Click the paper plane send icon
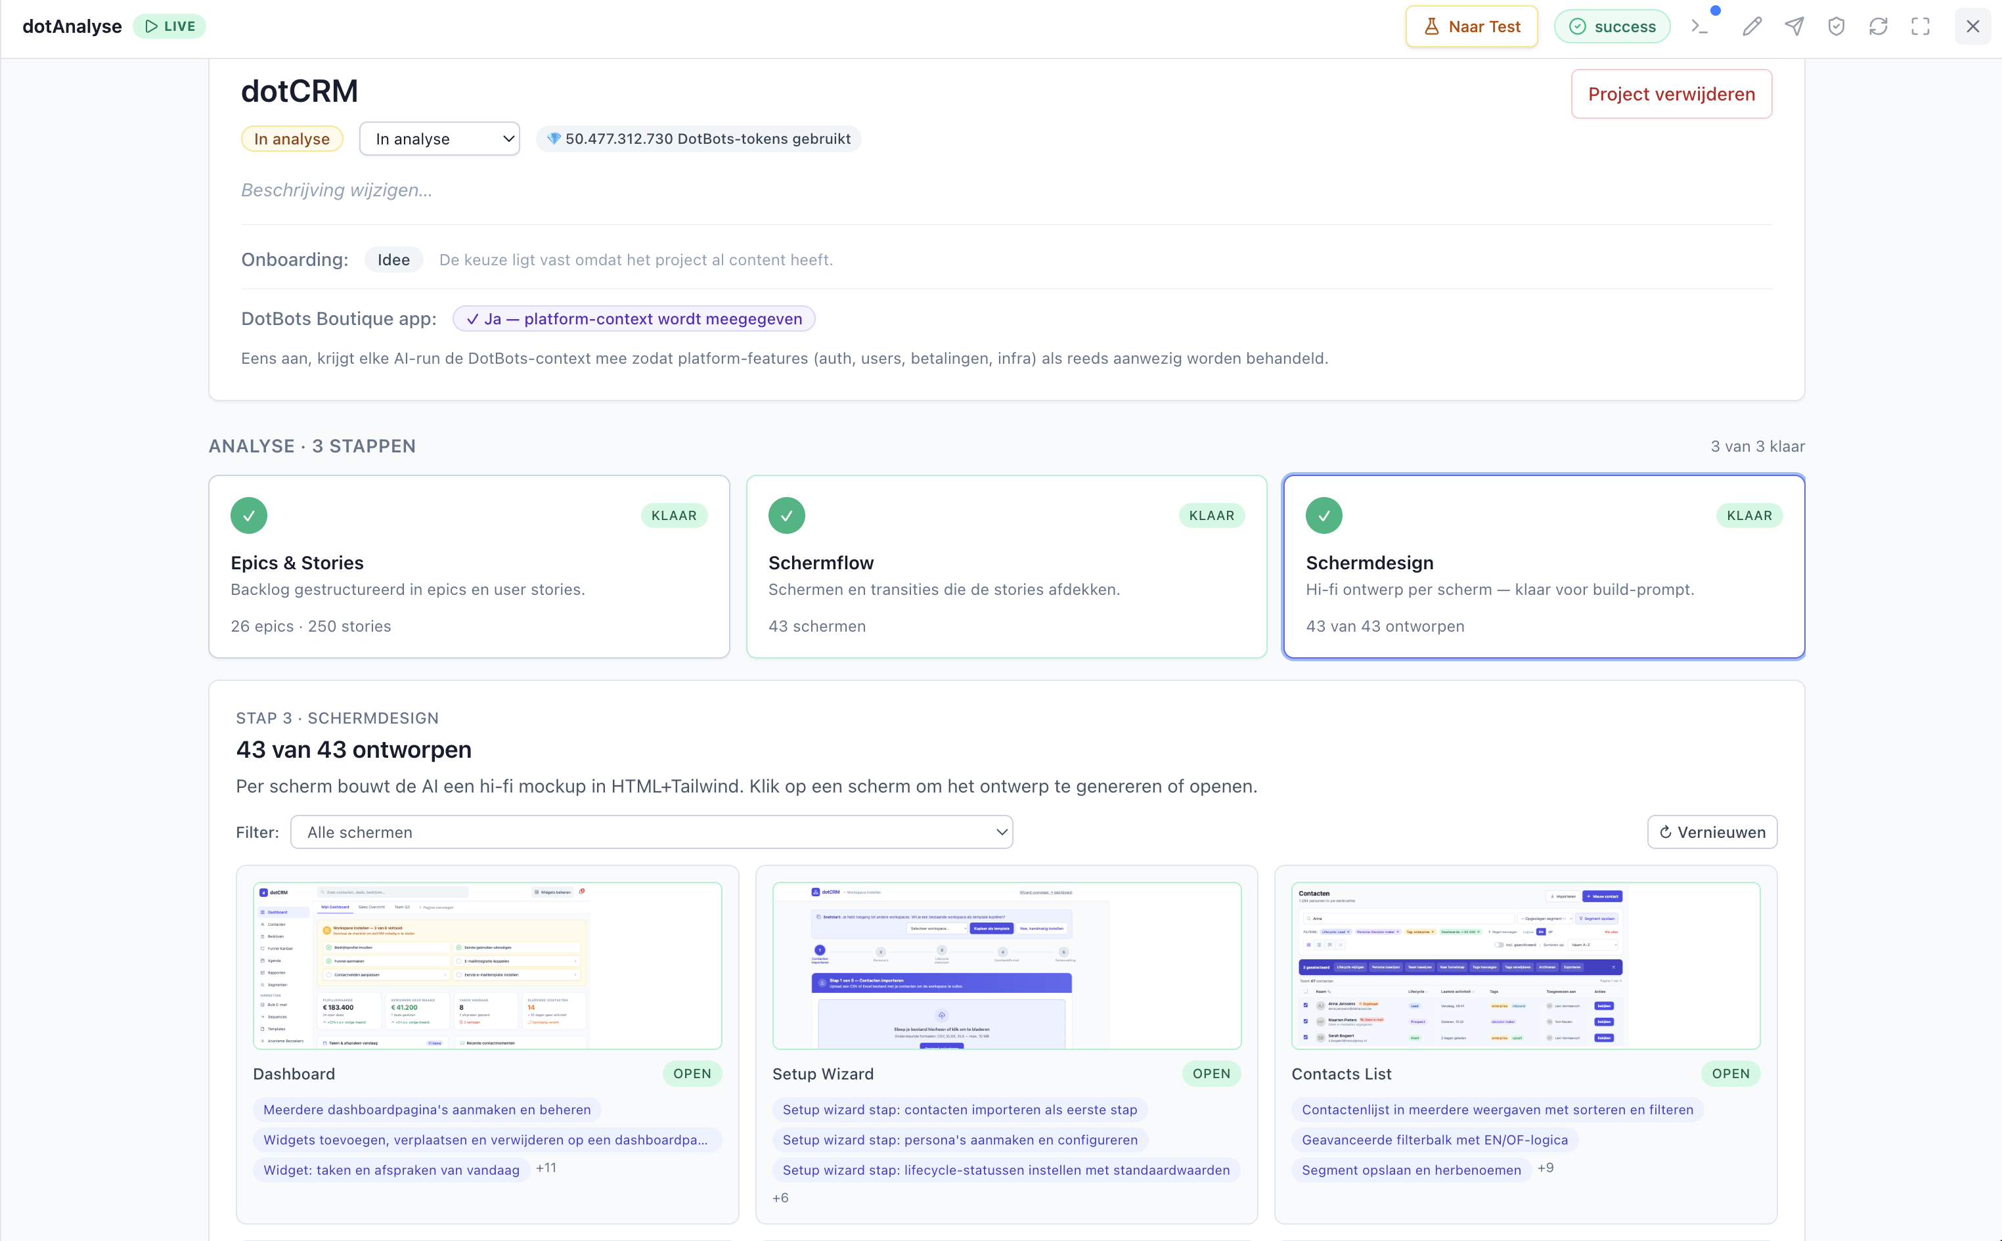2002x1241 pixels. click(x=1794, y=26)
